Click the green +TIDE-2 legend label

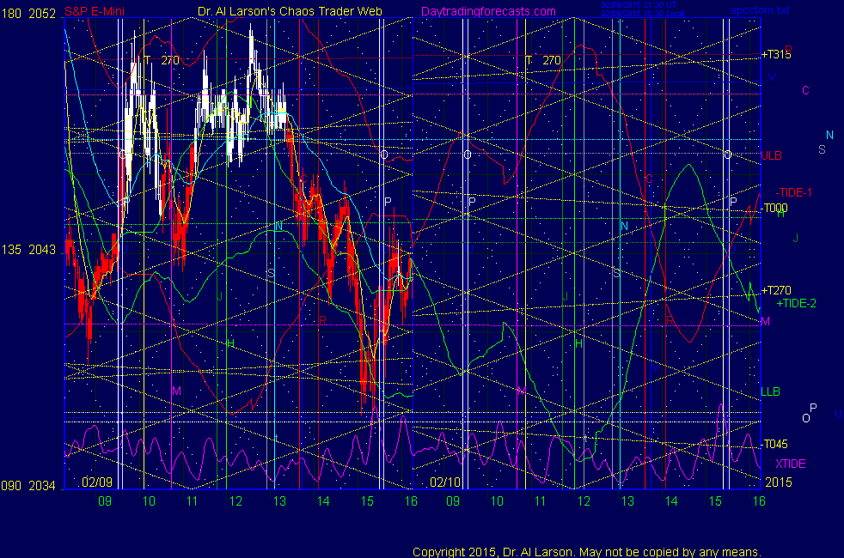pyautogui.click(x=796, y=303)
